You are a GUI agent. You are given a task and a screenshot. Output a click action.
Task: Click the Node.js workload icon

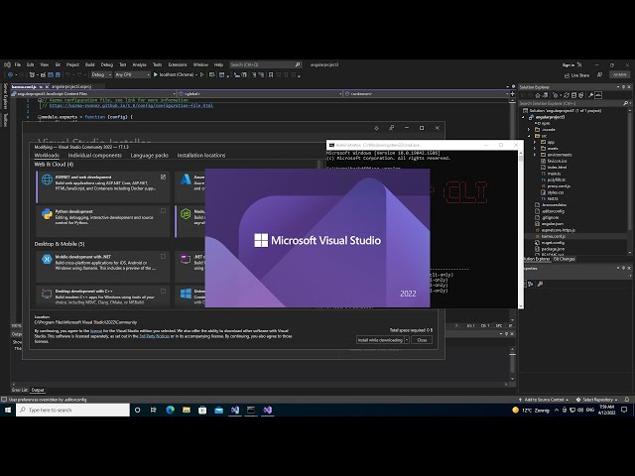[186, 214]
